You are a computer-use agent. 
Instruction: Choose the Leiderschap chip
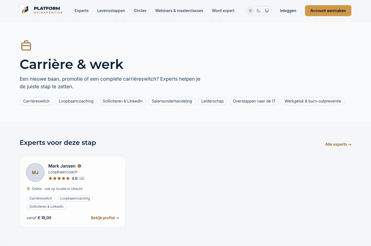pyautogui.click(x=213, y=101)
